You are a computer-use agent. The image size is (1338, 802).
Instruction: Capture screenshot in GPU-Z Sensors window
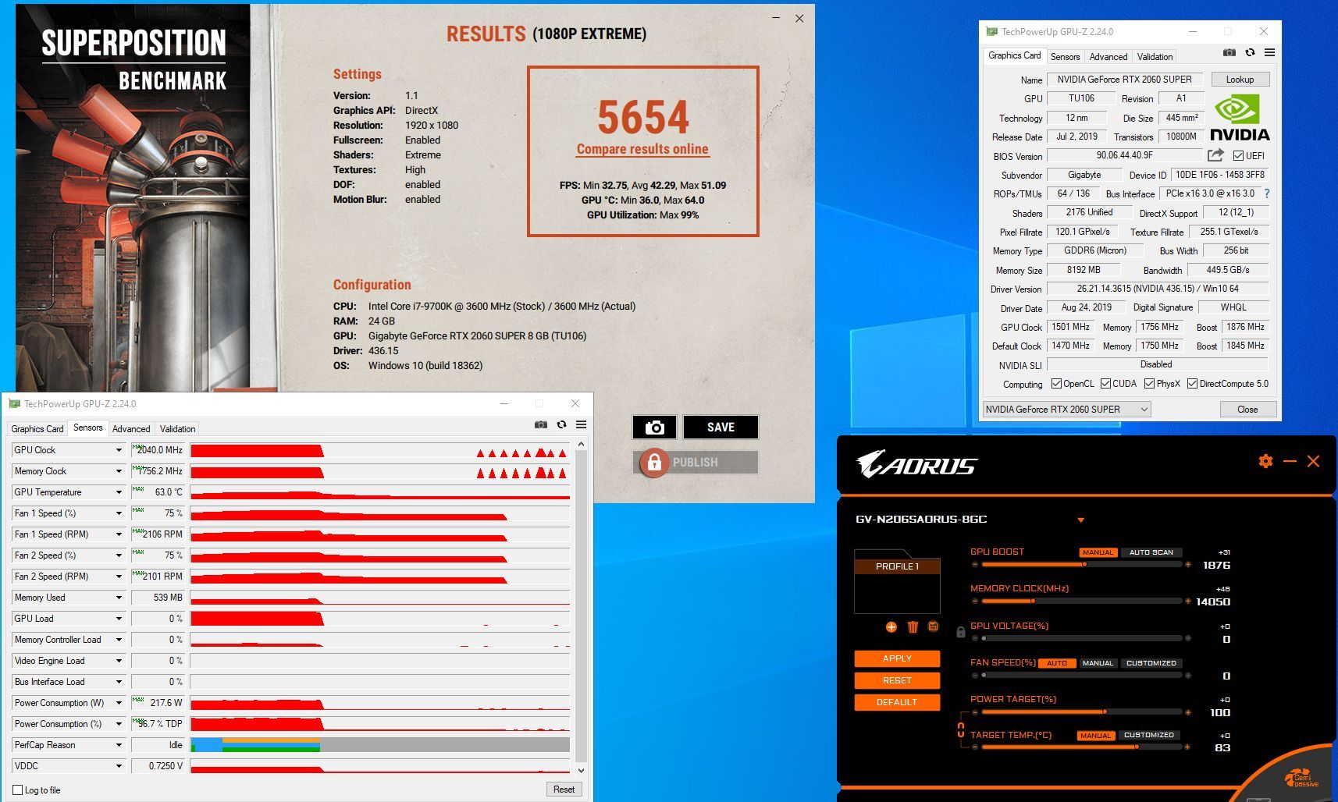pos(540,424)
